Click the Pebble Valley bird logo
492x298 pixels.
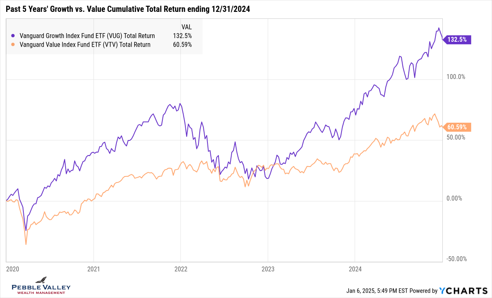[41, 280]
